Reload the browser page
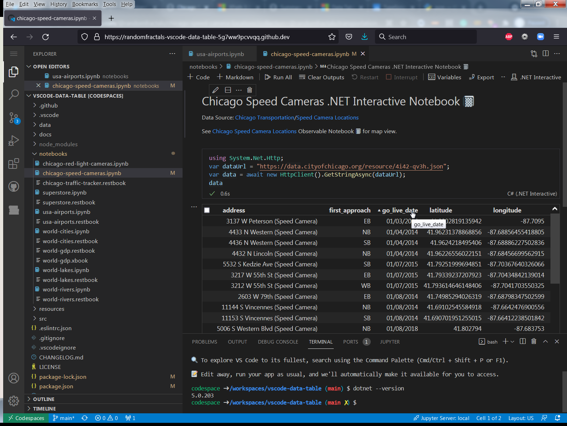567x426 pixels. click(45, 37)
